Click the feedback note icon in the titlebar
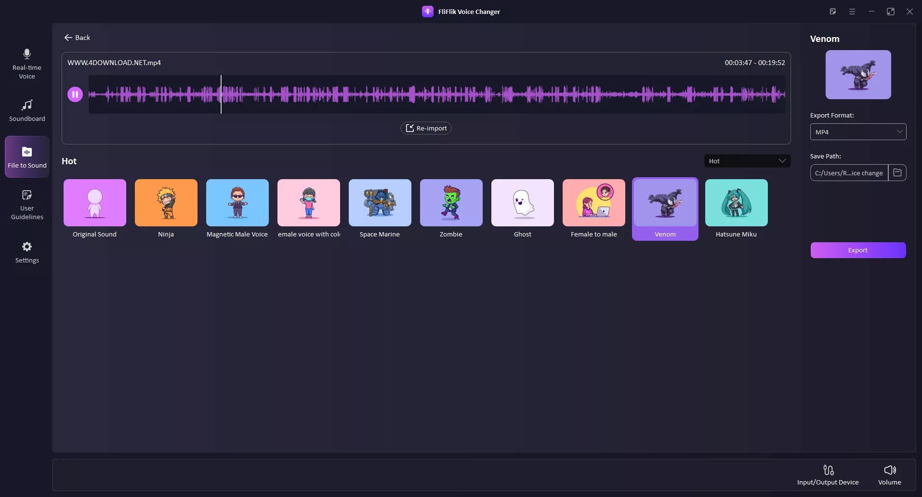 (x=833, y=11)
